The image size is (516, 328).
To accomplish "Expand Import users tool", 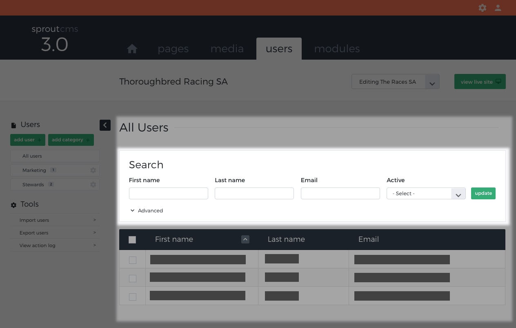I will click(x=55, y=220).
